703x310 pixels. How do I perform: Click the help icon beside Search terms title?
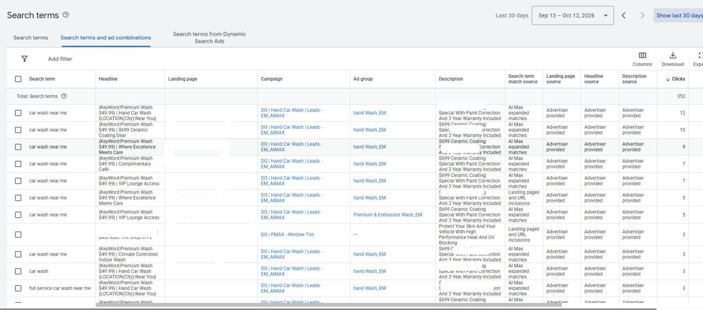[x=66, y=15]
